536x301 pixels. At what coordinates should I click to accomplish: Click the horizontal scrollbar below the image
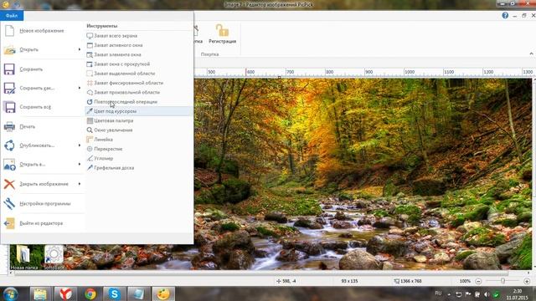pyautogui.click(x=261, y=273)
